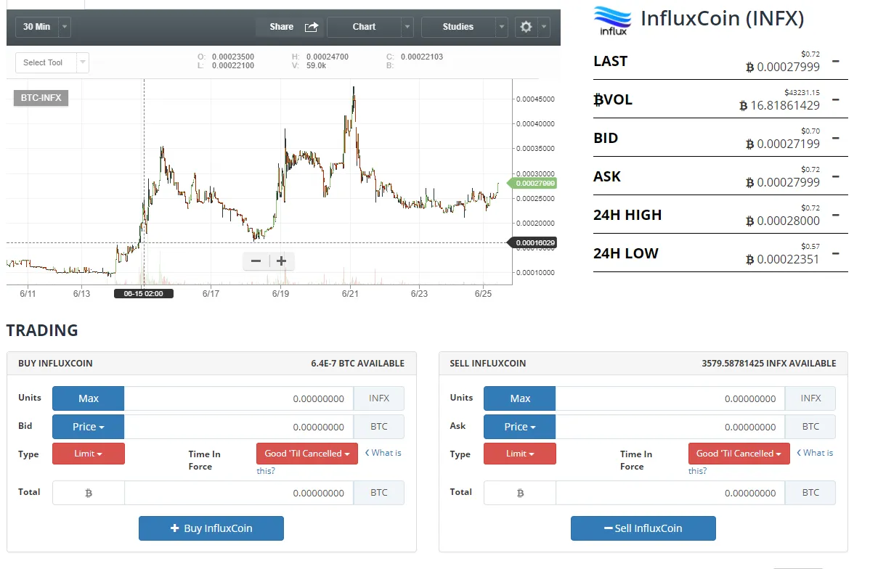Click the Buy Units INFX input field
Screen dimensions: 870x569
pyautogui.click(x=239, y=398)
